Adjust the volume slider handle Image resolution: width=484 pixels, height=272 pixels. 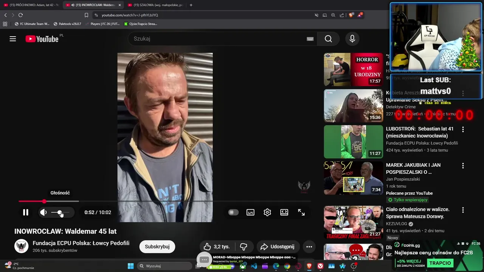(x=60, y=212)
